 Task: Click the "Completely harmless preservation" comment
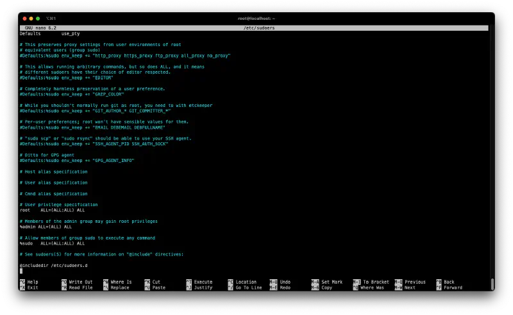pyautogui.click(x=92, y=89)
